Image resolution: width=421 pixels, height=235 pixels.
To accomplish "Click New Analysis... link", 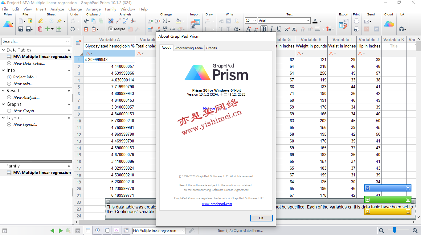I will click(x=27, y=97).
